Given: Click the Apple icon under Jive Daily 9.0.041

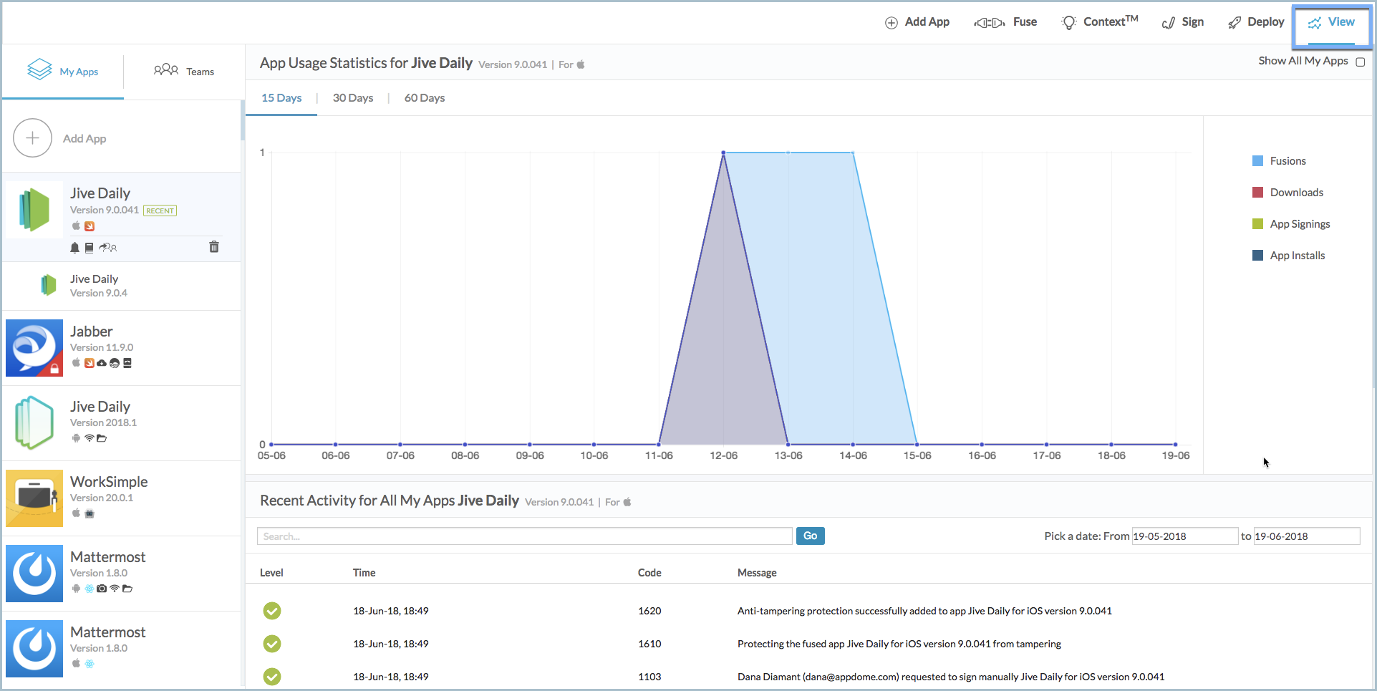Looking at the screenshot, I should coord(76,226).
